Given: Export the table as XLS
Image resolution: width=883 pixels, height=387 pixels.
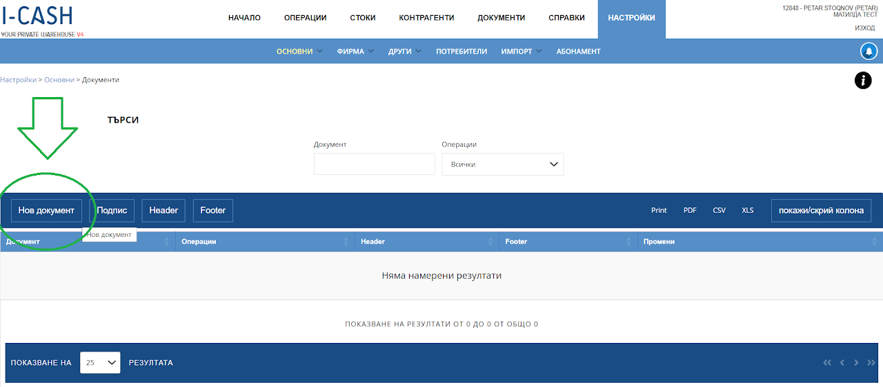Looking at the screenshot, I should [748, 211].
